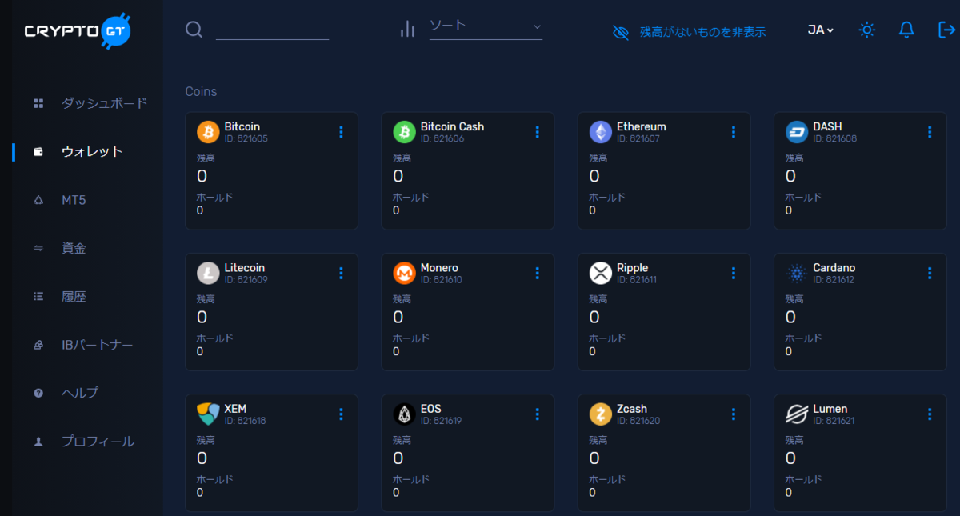Click the Ripple coin icon
Viewport: 960px width, 516px height.
click(601, 273)
